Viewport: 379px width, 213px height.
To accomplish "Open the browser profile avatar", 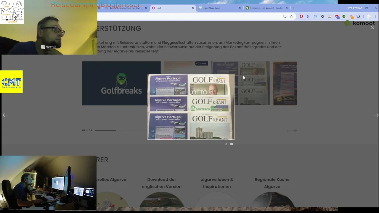I will coord(369,17).
